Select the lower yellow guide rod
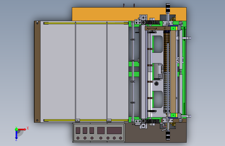Screen dimensions: 225x146 pos(86,120)
